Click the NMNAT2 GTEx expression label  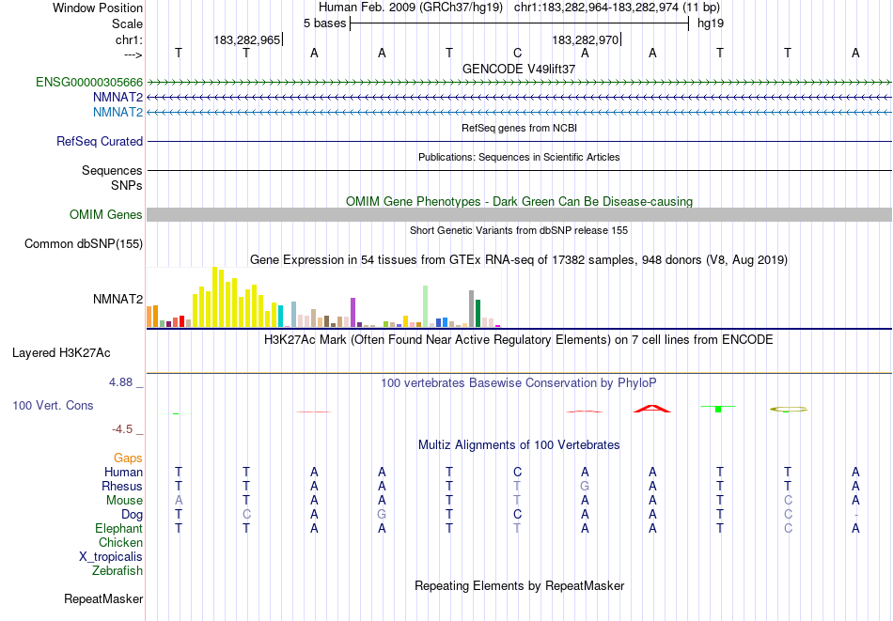tap(117, 299)
